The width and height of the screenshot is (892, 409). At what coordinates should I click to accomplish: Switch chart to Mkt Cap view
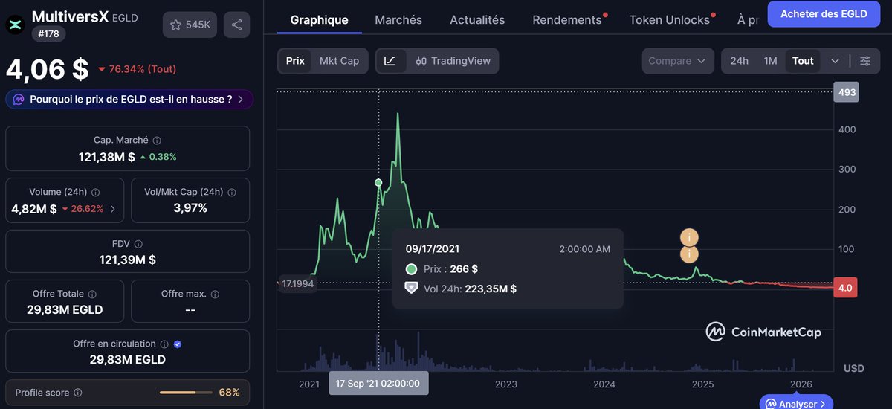(x=339, y=61)
